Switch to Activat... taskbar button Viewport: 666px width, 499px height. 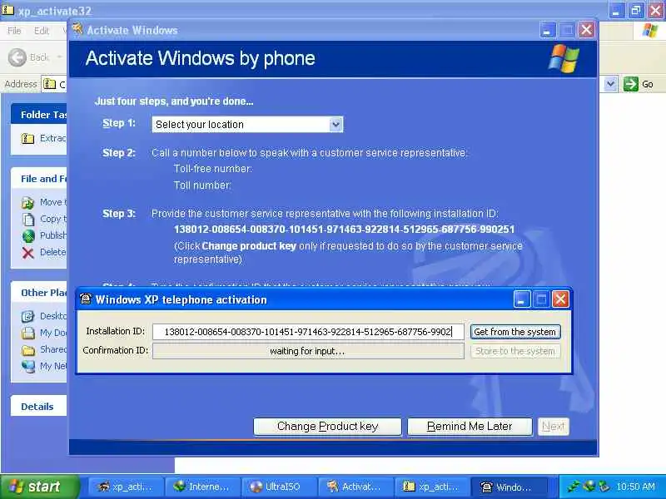tap(355, 487)
